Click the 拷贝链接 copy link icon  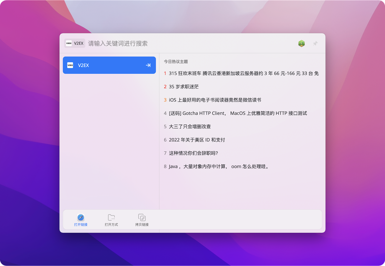click(142, 218)
